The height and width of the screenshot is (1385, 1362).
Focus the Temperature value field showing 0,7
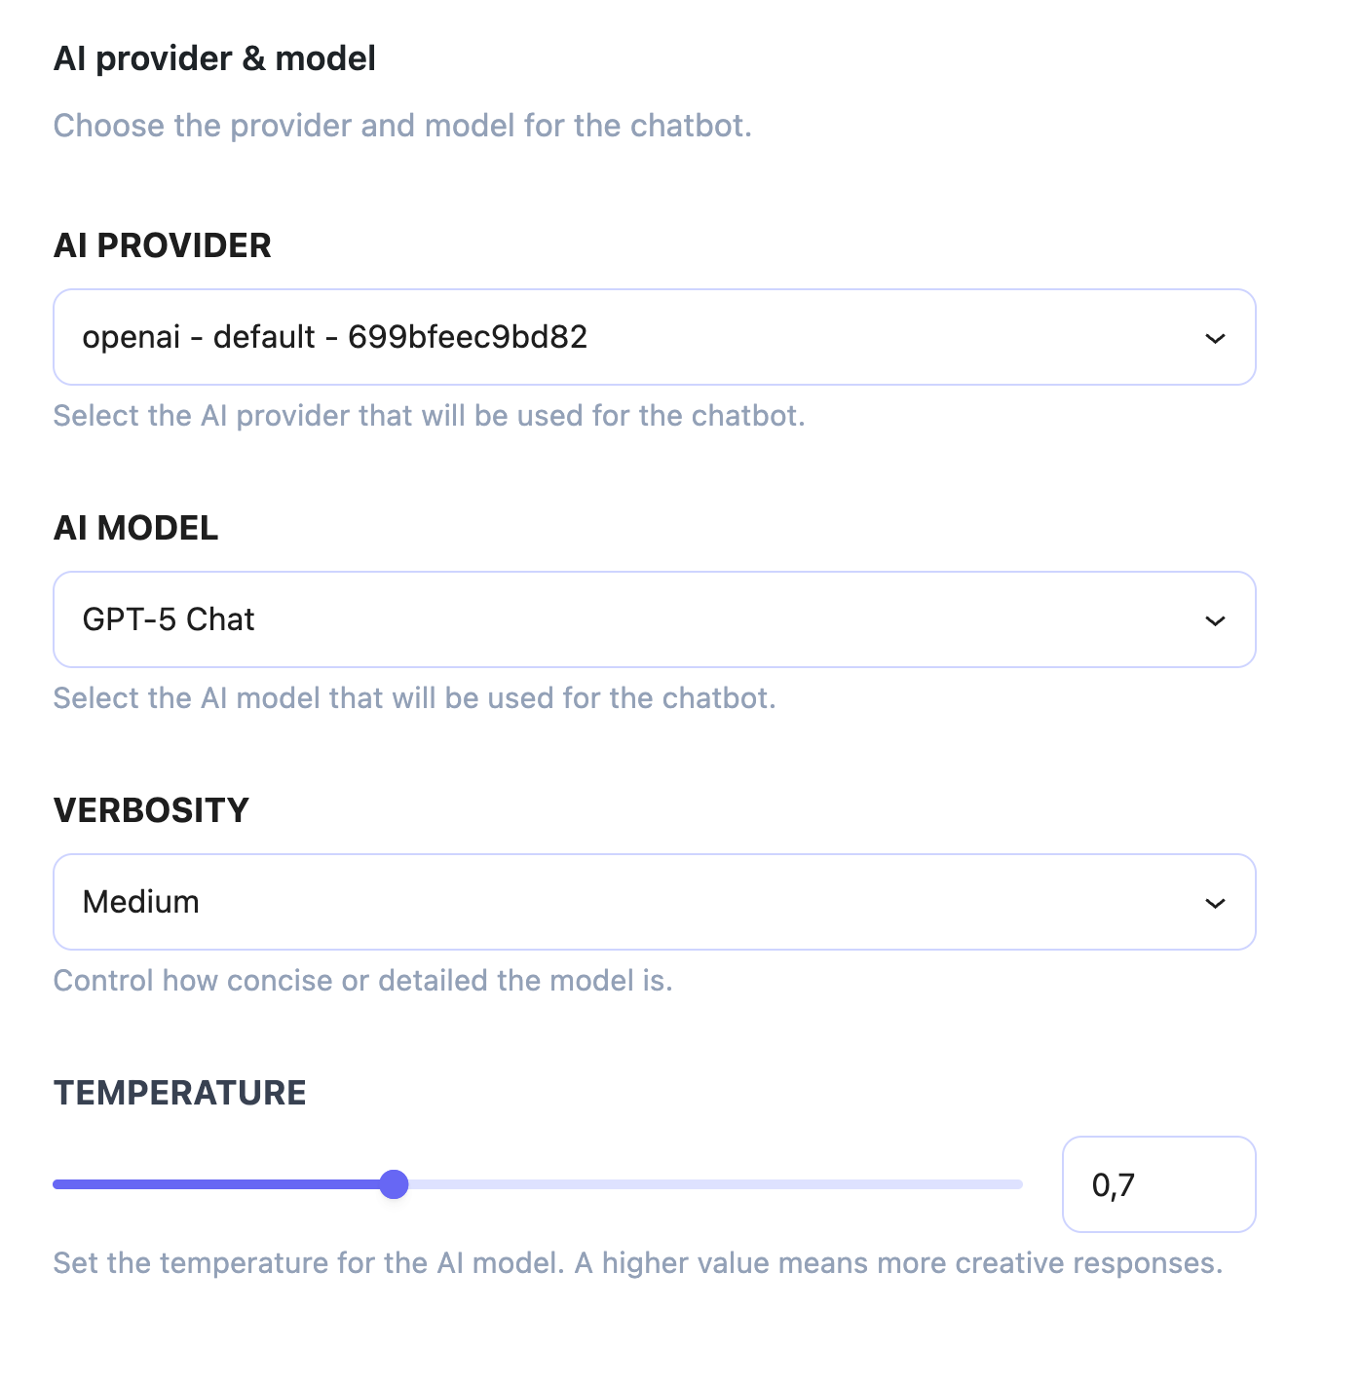click(x=1157, y=1184)
